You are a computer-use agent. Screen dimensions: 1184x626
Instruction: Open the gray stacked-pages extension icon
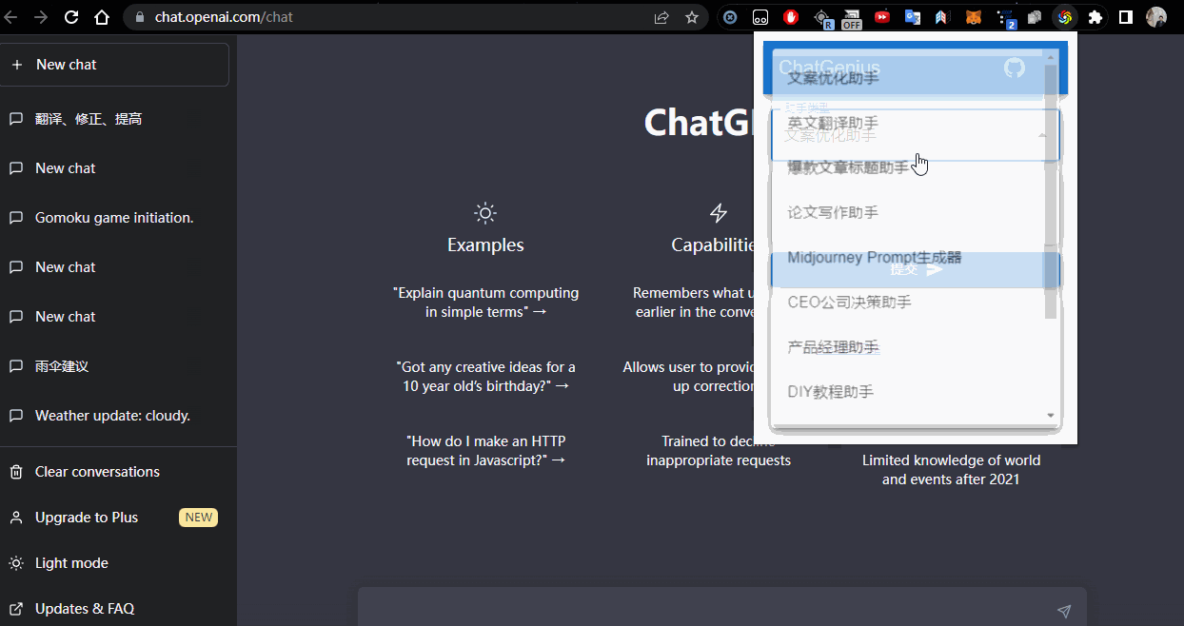tap(1035, 17)
